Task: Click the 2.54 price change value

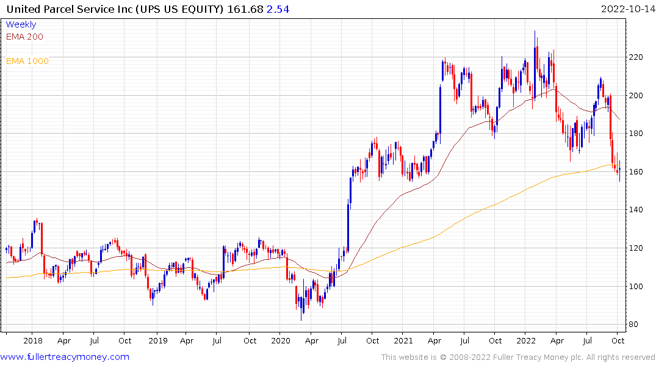Action: (278, 9)
